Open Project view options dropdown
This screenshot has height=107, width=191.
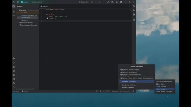tap(20, 6)
